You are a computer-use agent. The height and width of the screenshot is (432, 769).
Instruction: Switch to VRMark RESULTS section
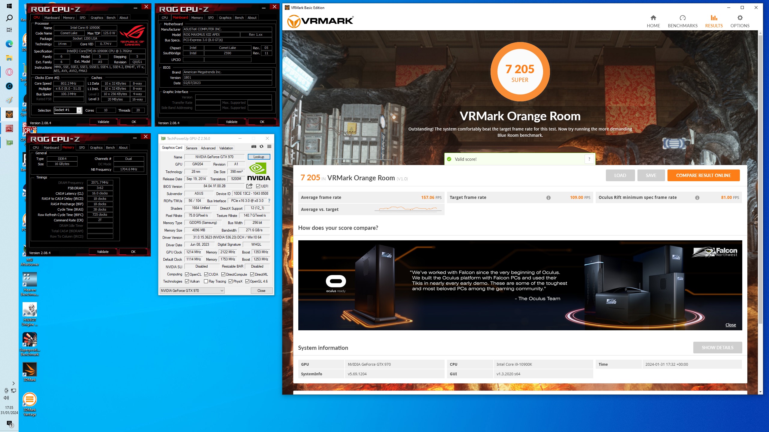coord(714,22)
